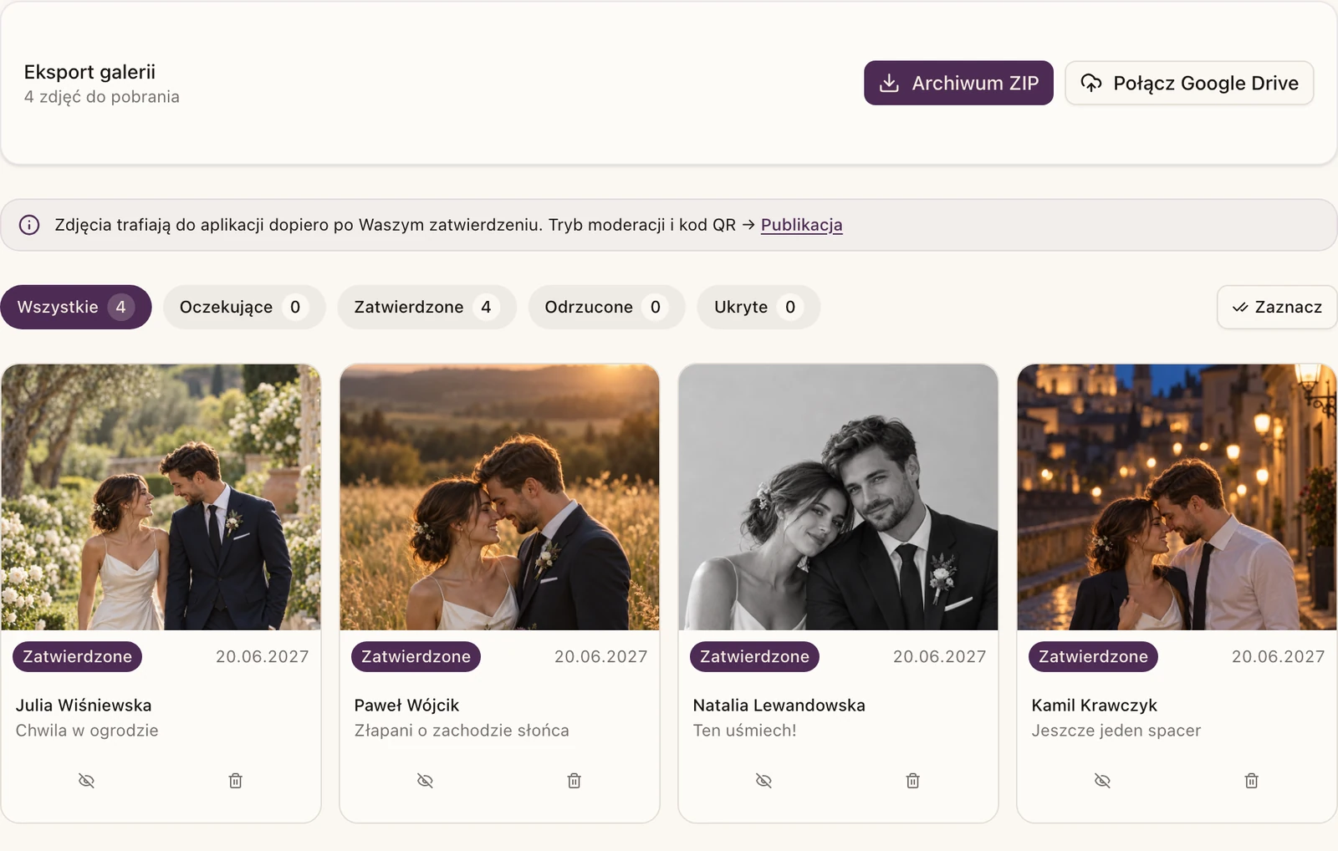Click the name Julia Wiśniewska

pyautogui.click(x=84, y=706)
